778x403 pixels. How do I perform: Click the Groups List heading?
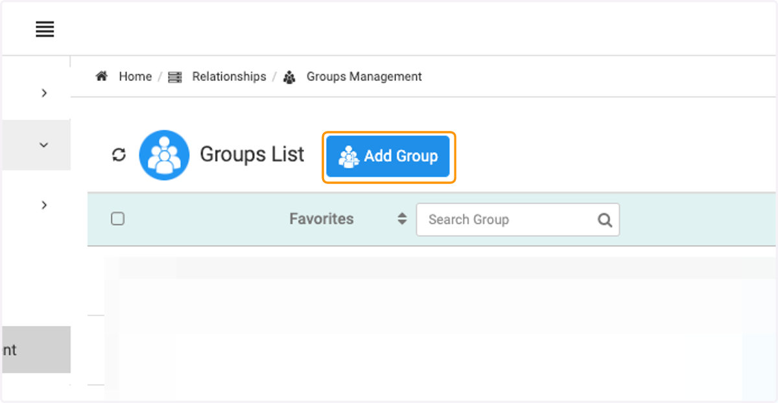tap(252, 154)
